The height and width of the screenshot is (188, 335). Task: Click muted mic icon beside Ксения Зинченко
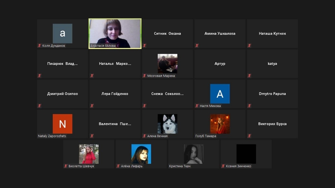tap(223, 166)
